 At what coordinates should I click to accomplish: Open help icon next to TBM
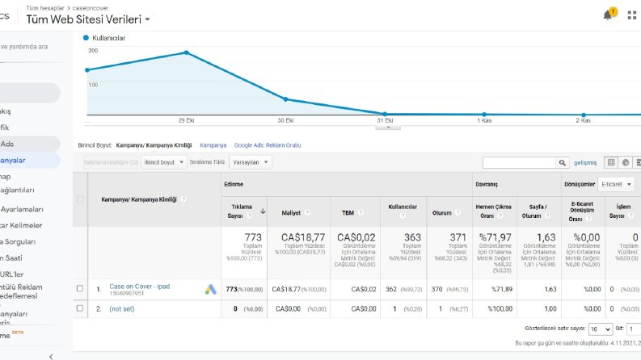(361, 212)
